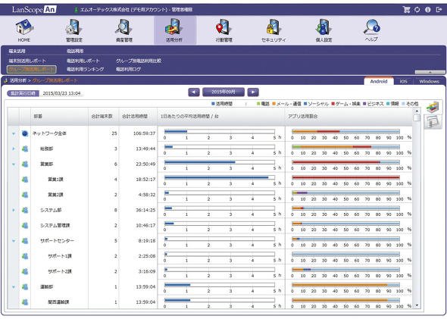Click the table vertical scrollbar down arrow
Viewport: 447px width, 319px height.
tap(417, 305)
